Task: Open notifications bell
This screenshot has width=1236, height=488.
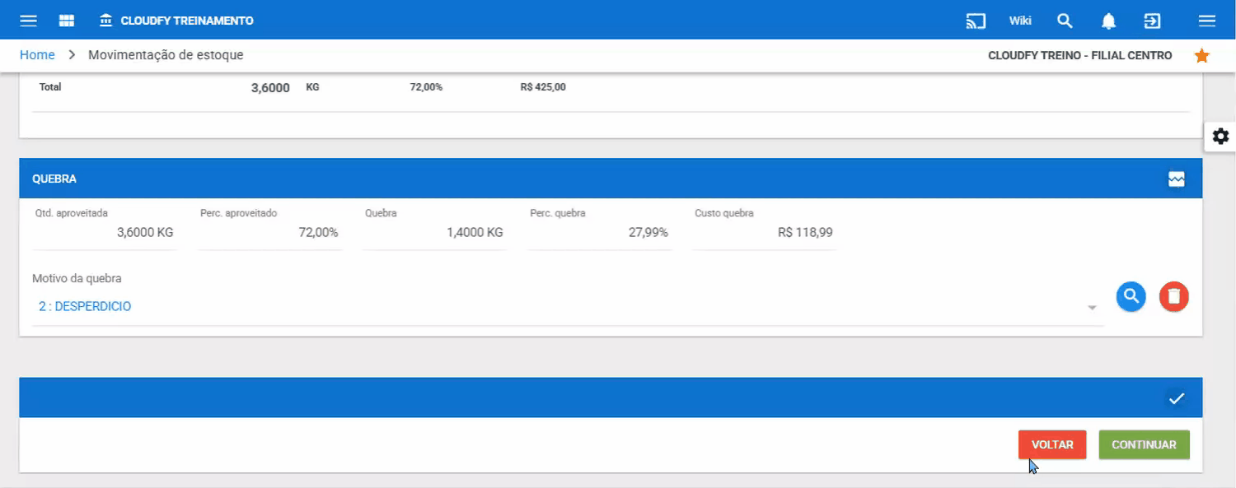Action: [x=1109, y=21]
